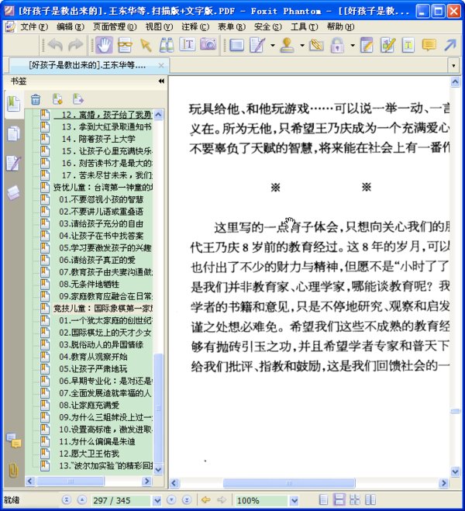Open the 文件 menu
The height and width of the screenshot is (511, 465).
coord(34,26)
